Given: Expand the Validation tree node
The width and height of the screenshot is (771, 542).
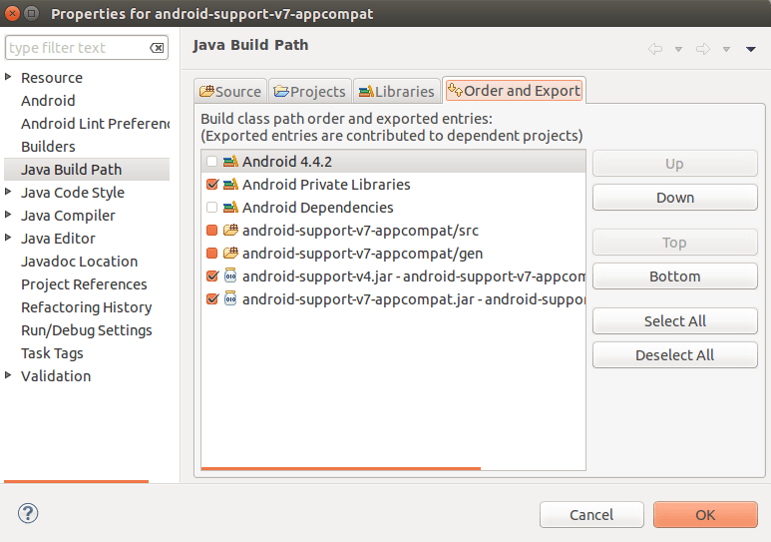Looking at the screenshot, I should [x=8, y=375].
